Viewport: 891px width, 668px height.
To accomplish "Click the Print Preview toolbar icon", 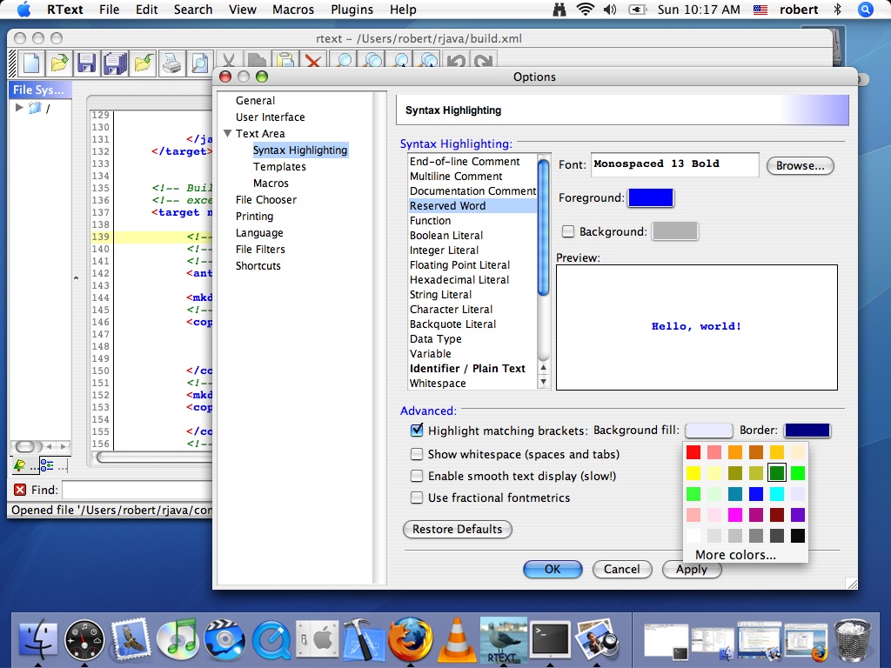I will (200, 63).
